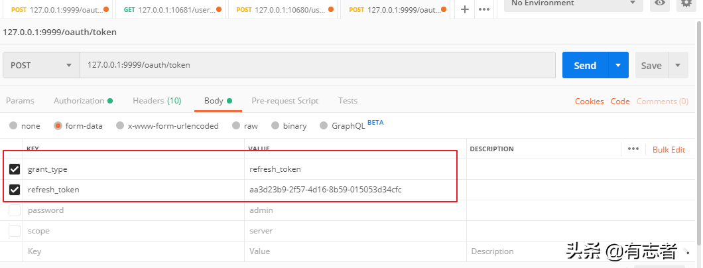Screen dimensions: 703x268
Task: Enable the scope row checkbox
Action: tap(15, 231)
